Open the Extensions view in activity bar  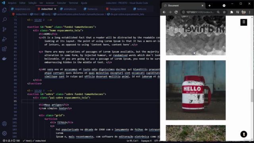4,49
